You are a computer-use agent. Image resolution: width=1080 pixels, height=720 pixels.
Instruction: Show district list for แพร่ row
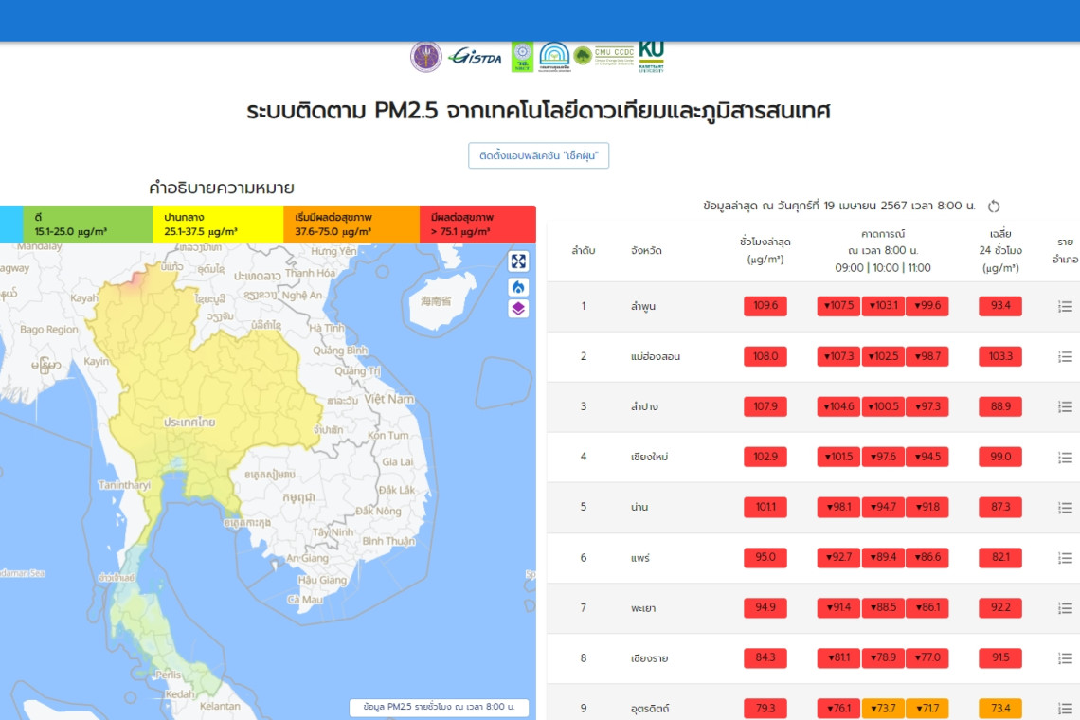coord(1065,558)
